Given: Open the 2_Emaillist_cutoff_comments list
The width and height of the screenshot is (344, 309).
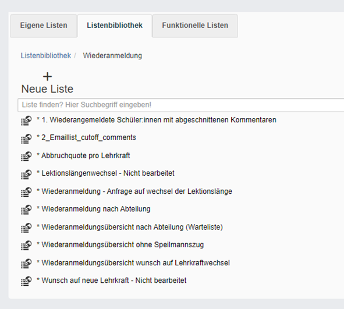Looking at the screenshot, I should (x=87, y=137).
